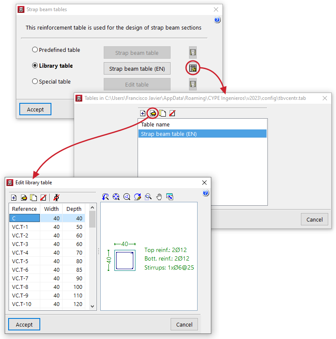Image resolution: width=336 pixels, height=339 pixels.
Task: Activate the pan hand tool
Action: [x=159, y=197]
